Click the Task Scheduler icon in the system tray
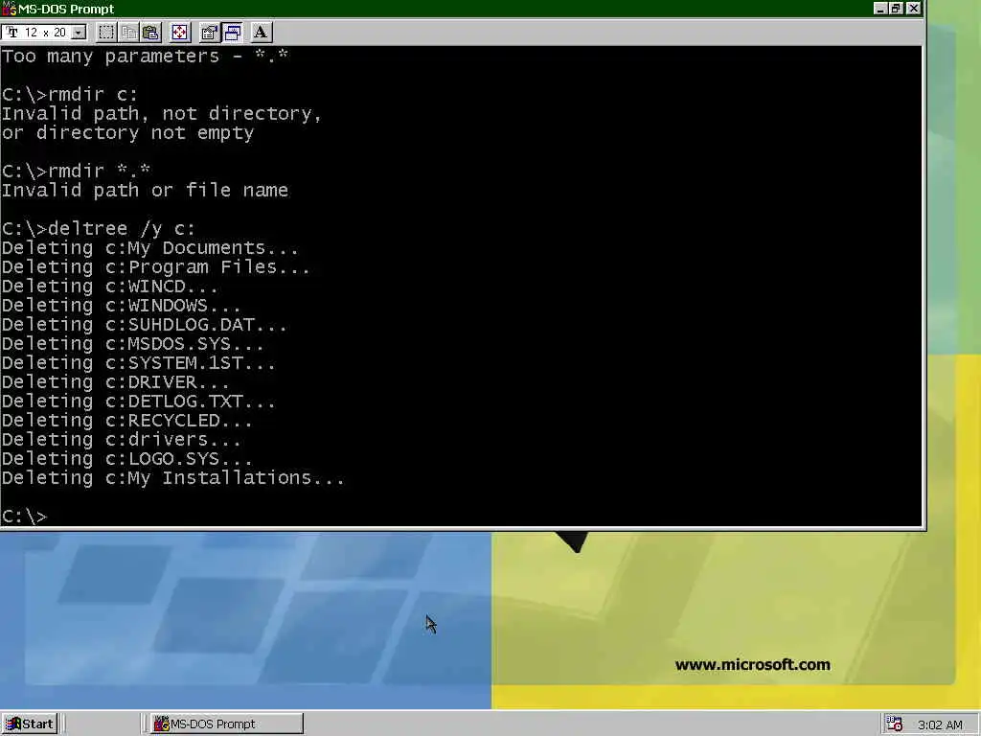The image size is (981, 736). (894, 724)
